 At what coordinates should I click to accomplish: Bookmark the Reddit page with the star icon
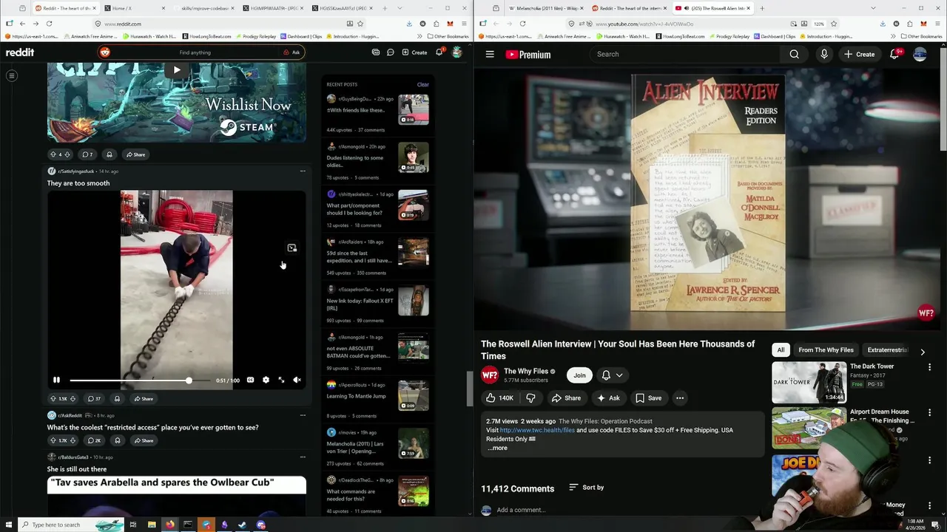(x=360, y=24)
